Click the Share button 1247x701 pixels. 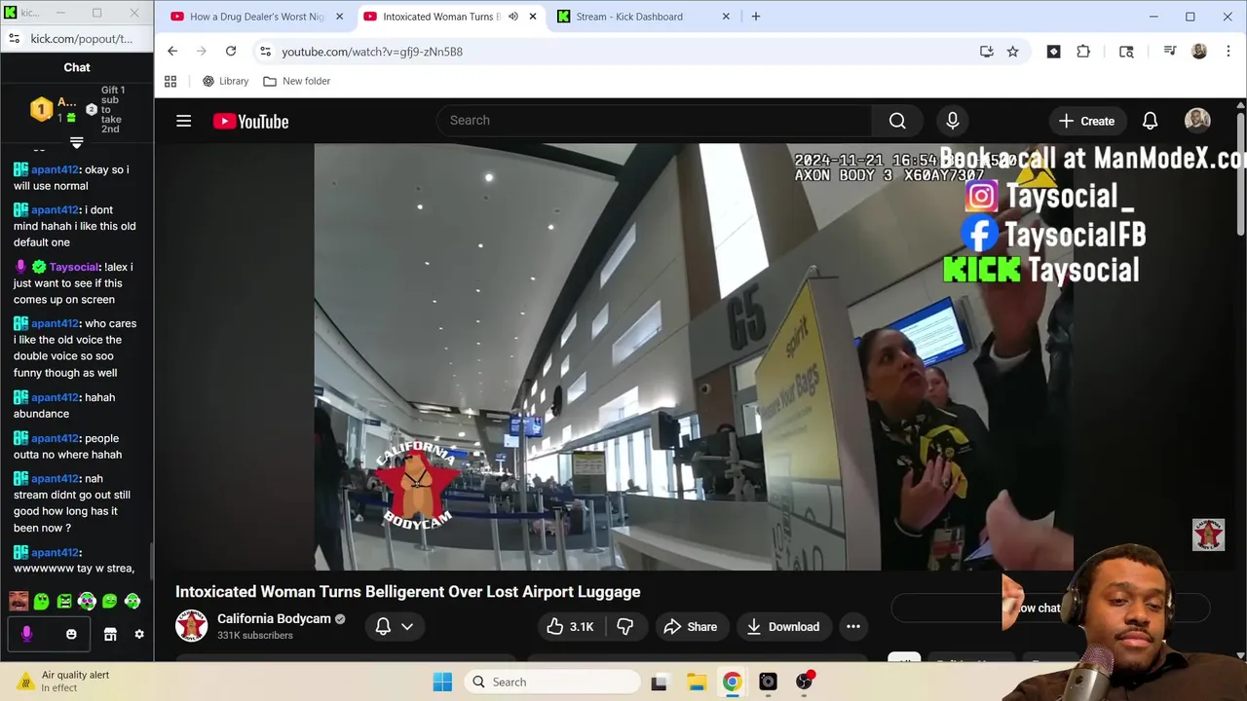click(x=690, y=627)
